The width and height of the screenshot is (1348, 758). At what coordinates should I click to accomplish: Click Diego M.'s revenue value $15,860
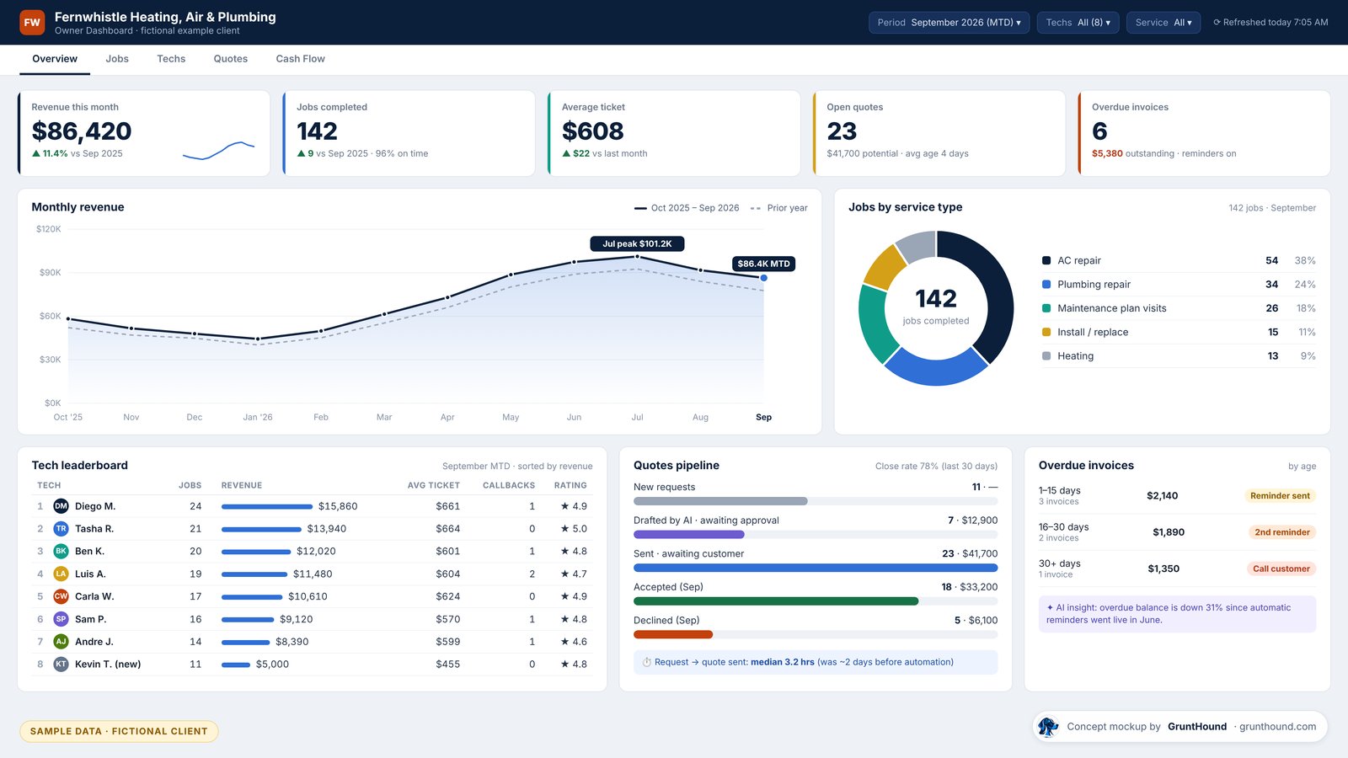338,506
